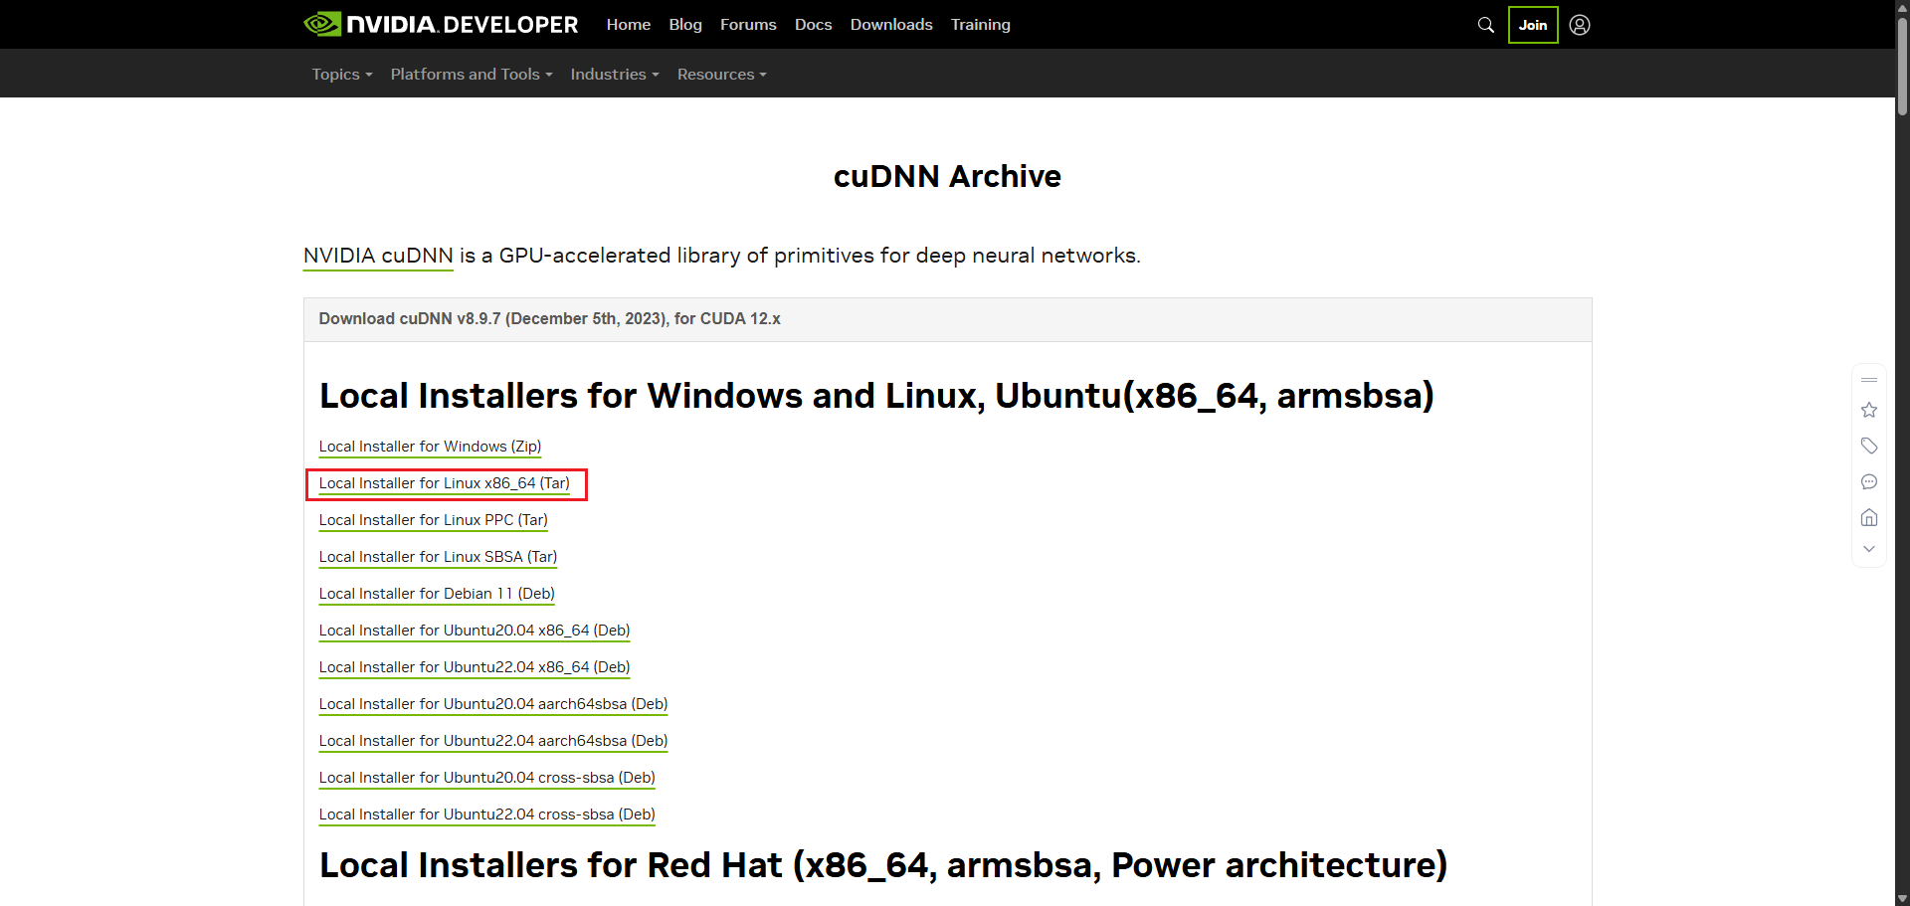The height and width of the screenshot is (906, 1910).
Task: Expand the Industries dropdown
Action: pos(615,74)
